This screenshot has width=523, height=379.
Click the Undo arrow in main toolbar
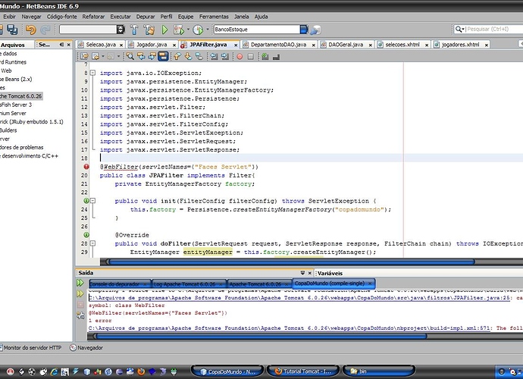(x=30, y=30)
